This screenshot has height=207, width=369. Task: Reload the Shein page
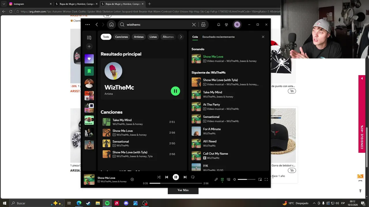[11, 11]
